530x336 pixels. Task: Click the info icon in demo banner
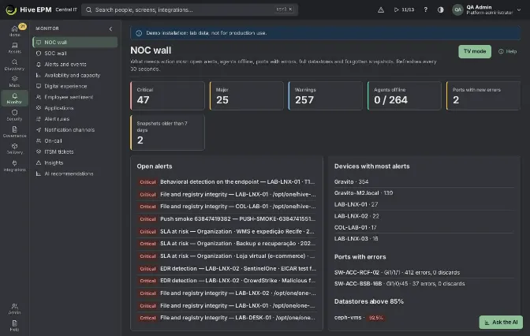click(139, 33)
